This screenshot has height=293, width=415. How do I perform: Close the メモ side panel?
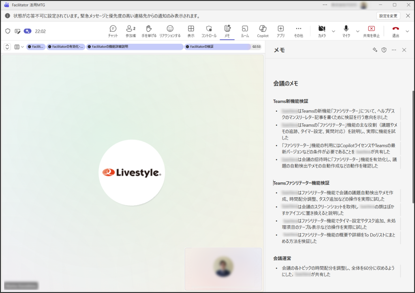coord(404,50)
